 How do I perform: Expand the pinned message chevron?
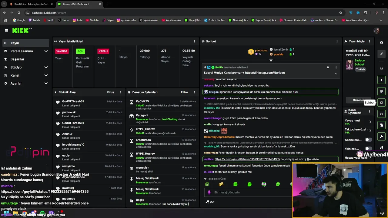pos(336,74)
